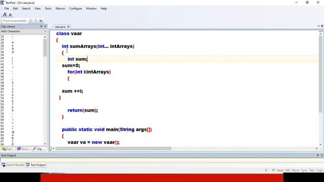Toggle the match case find icon
This screenshot has height=182, width=324.
click(x=41, y=21)
